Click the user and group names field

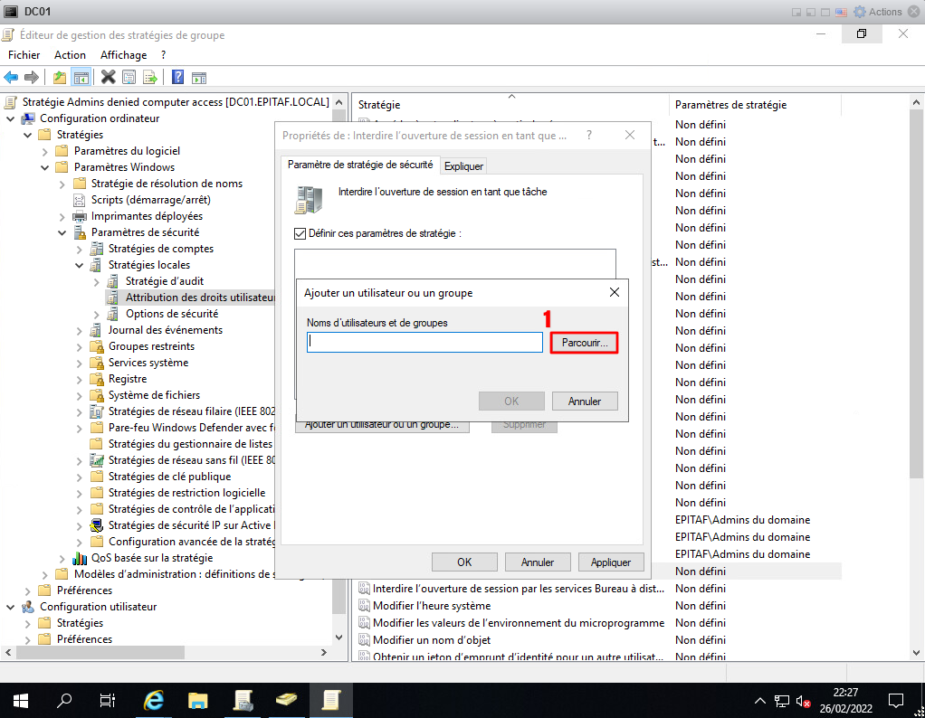pyautogui.click(x=424, y=342)
